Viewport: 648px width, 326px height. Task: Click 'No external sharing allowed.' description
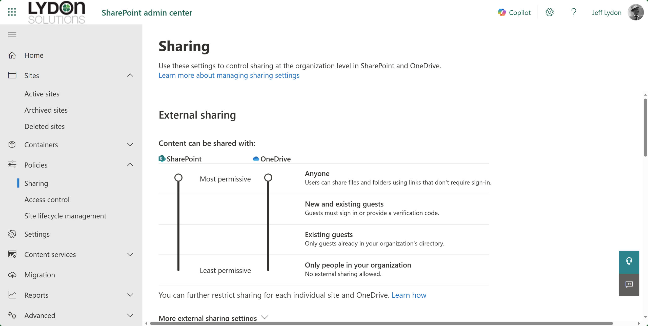pos(343,274)
